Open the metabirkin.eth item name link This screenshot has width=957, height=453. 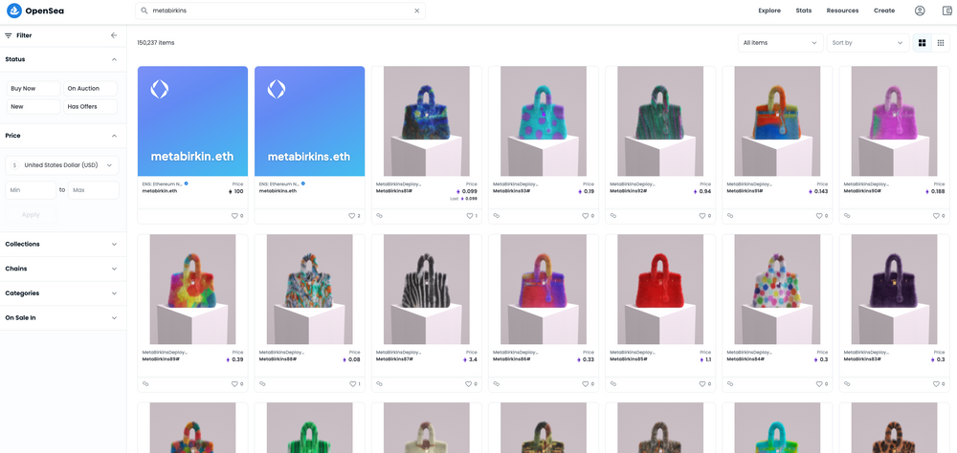point(159,191)
